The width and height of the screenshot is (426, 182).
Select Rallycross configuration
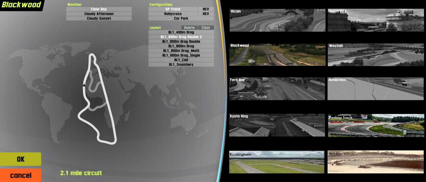click(x=173, y=14)
